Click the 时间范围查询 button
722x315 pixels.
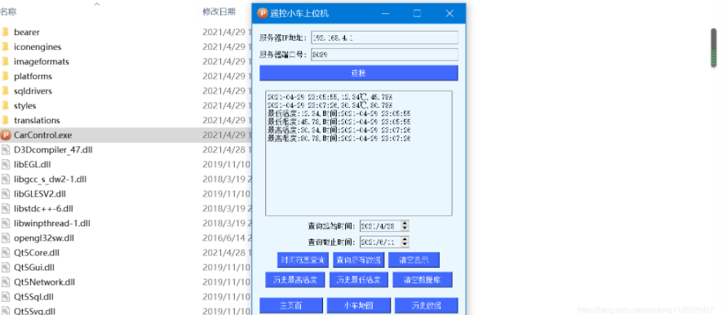303,260
